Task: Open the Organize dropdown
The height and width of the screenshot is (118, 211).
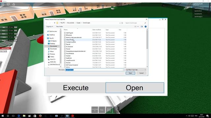Action: pos(50,27)
